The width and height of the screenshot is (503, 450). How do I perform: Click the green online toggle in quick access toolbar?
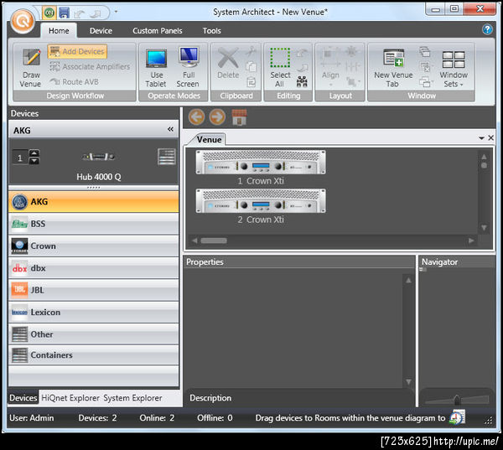[x=49, y=13]
